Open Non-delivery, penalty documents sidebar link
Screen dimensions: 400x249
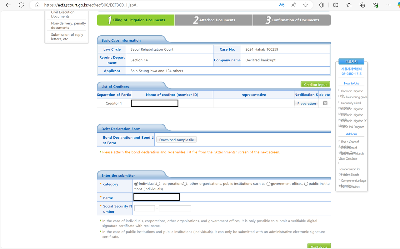coord(68,25)
